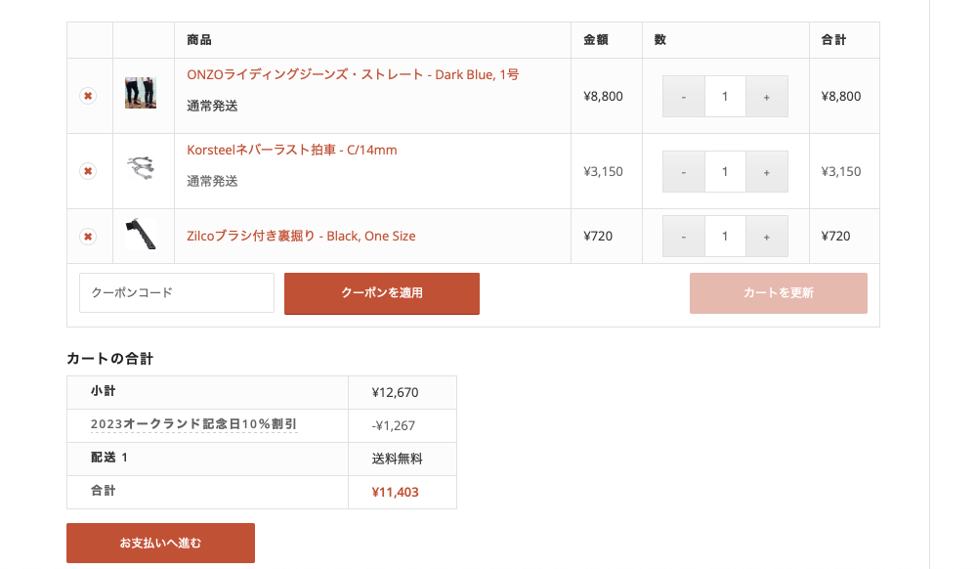Open Zilcoブラシ付き裏掘り product link

click(x=301, y=236)
